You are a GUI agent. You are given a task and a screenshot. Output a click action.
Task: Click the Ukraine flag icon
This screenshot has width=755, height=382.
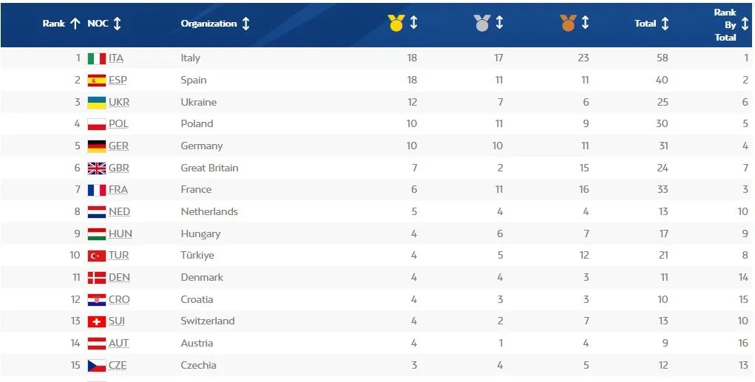pos(96,102)
